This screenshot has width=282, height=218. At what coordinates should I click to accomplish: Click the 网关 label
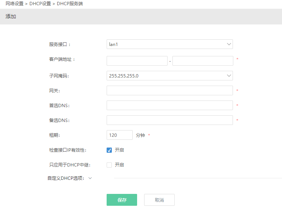click(x=55, y=91)
